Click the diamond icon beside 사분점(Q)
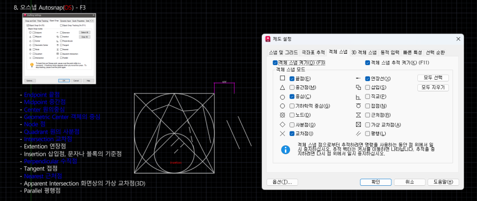 (x=282, y=124)
